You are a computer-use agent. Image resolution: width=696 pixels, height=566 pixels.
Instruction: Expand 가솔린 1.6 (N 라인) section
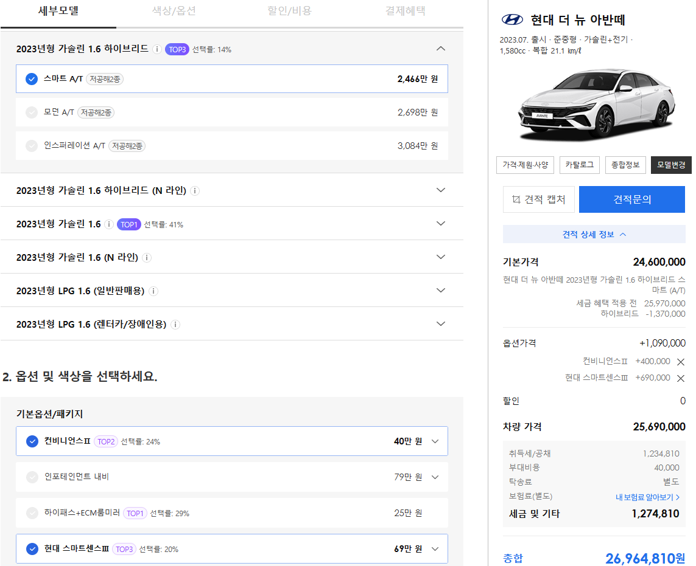coord(441,257)
